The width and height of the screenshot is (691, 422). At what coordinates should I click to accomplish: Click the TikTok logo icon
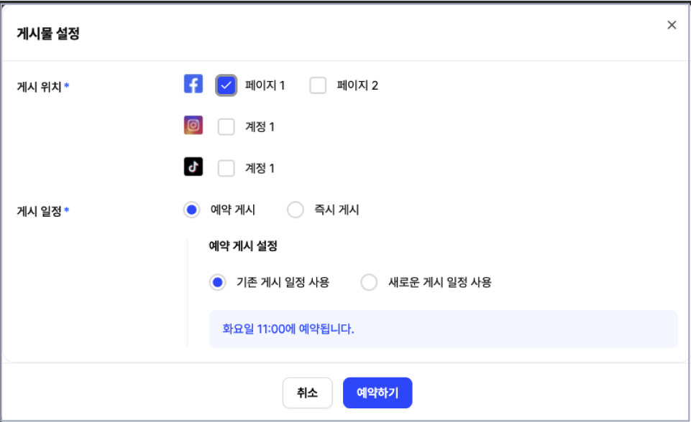193,167
